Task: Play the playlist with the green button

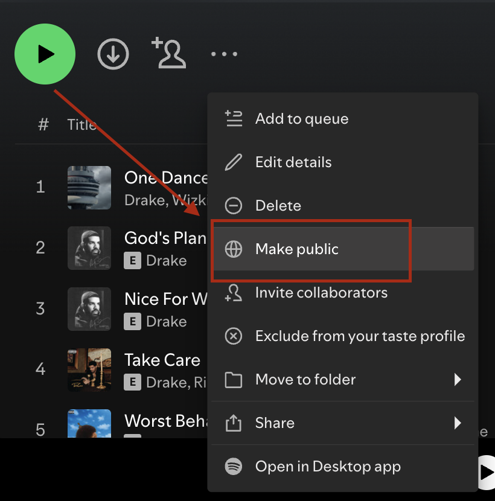Action: 45,54
